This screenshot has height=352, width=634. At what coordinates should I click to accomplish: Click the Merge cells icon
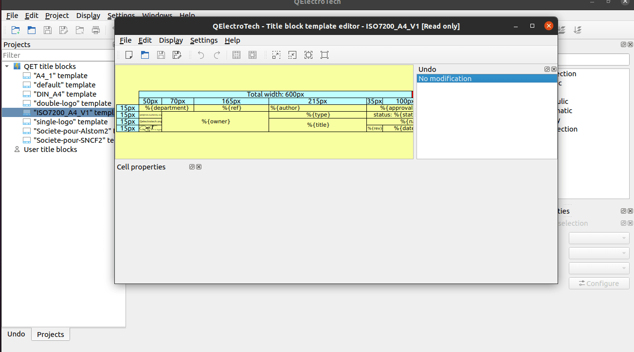(236, 55)
